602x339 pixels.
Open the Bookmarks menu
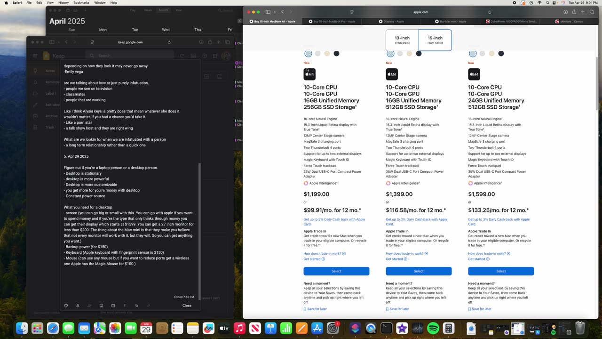(81, 3)
